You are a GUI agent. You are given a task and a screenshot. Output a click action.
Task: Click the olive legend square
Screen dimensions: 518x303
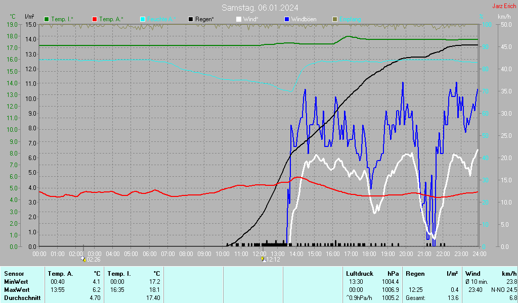tap(335, 19)
